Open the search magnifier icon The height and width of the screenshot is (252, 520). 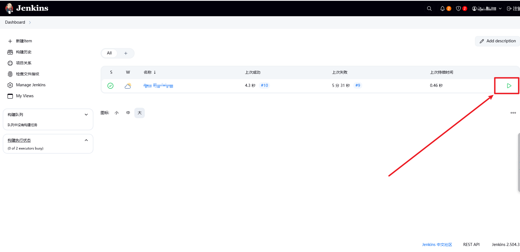[x=429, y=9]
